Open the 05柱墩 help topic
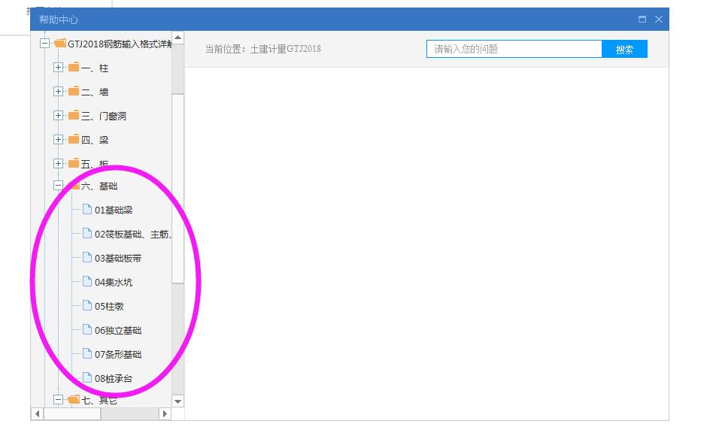The width and height of the screenshot is (713, 445). tap(109, 307)
